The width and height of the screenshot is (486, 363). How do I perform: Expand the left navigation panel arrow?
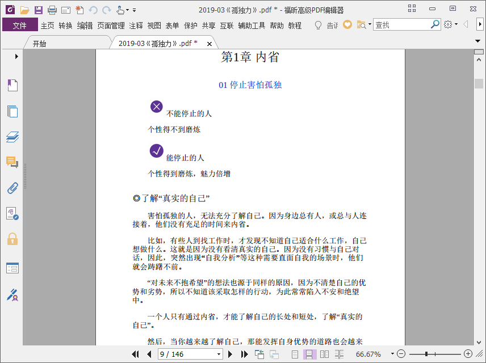16,56
